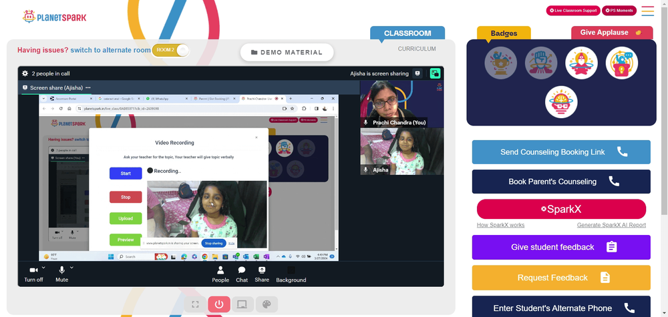Viewport: 668px width, 317px height.
Task: Open the tricolor hamburger menu
Action: pyautogui.click(x=647, y=11)
